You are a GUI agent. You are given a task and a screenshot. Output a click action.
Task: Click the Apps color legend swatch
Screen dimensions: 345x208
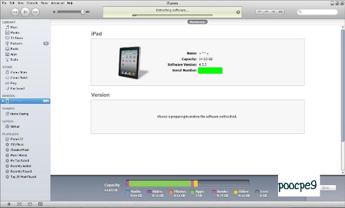point(193,192)
